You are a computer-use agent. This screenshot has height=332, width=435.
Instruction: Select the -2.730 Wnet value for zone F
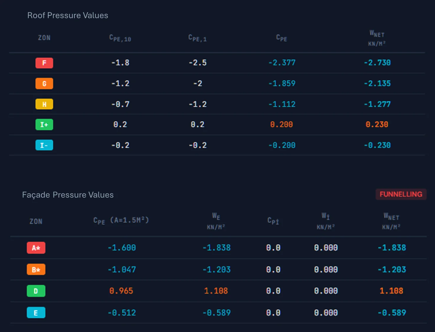pos(377,63)
